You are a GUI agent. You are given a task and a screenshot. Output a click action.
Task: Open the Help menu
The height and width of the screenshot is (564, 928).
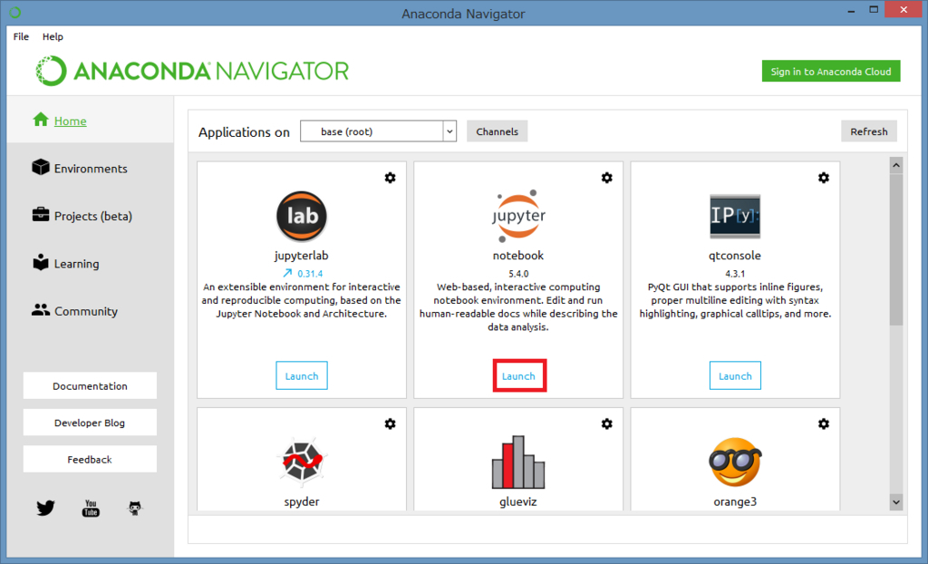click(x=53, y=37)
